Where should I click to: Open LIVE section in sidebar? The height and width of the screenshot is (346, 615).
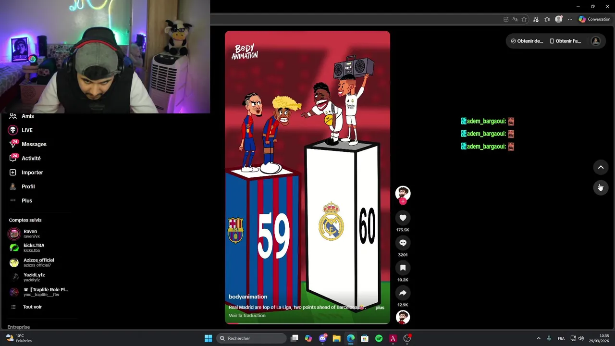point(27,130)
